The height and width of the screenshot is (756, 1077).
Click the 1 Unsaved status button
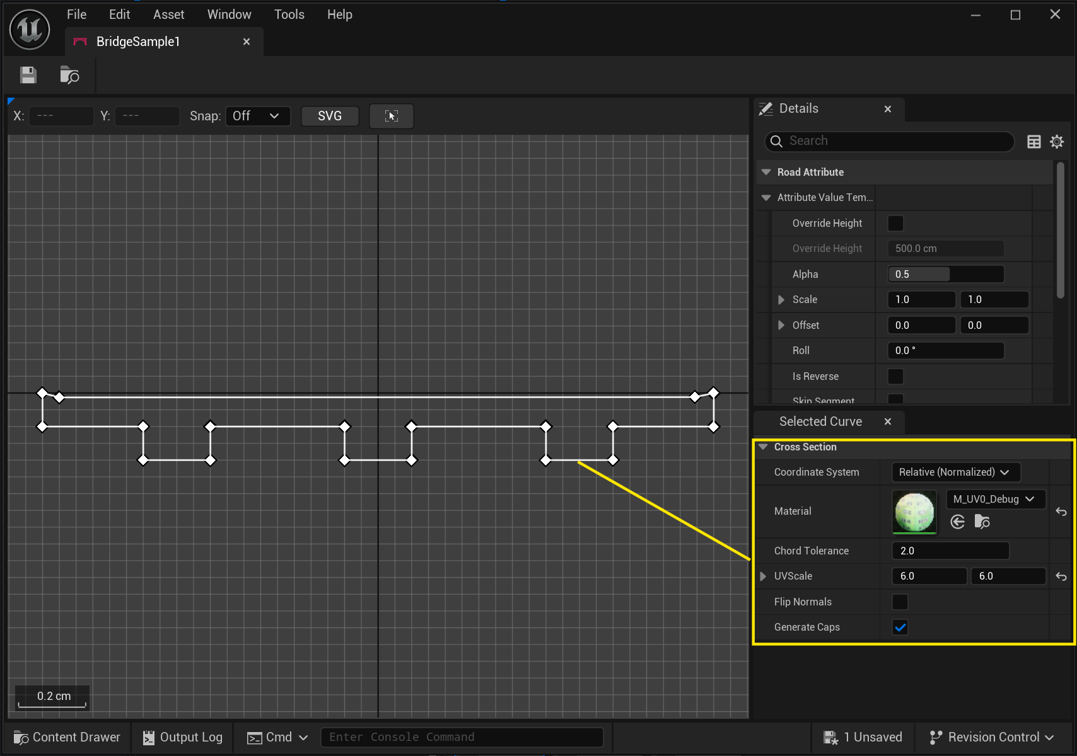pos(862,737)
